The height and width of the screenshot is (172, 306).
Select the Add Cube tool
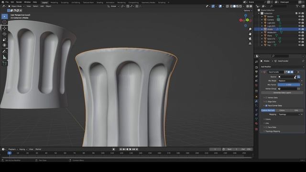tap(4, 64)
